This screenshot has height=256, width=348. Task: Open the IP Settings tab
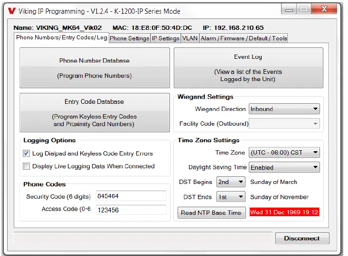165,38
